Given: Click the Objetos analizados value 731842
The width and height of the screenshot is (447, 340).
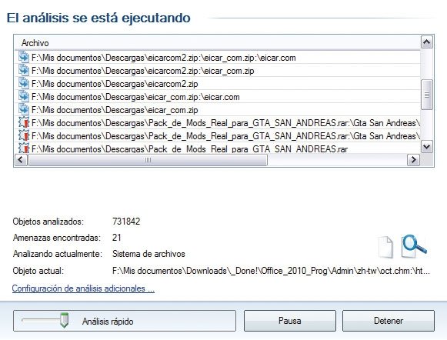Looking at the screenshot, I should [x=126, y=222].
